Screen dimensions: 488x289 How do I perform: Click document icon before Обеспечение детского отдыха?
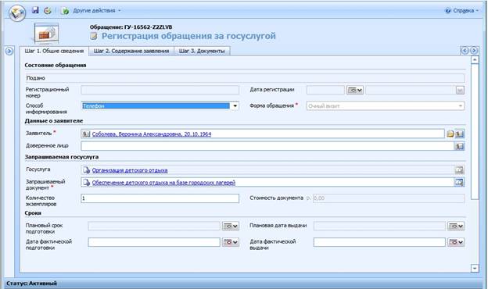click(x=87, y=183)
